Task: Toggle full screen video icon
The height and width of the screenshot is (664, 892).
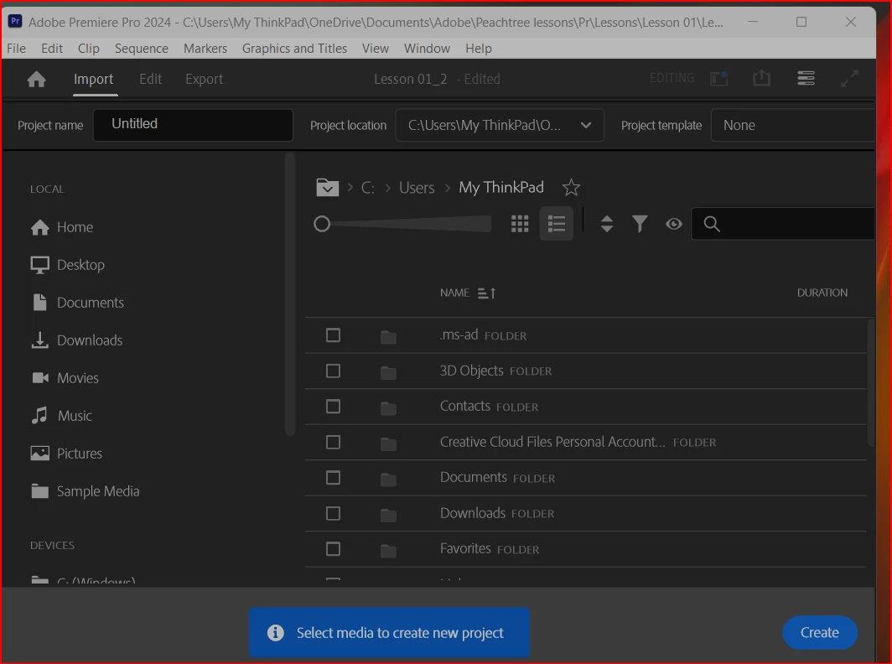Action: tap(849, 78)
